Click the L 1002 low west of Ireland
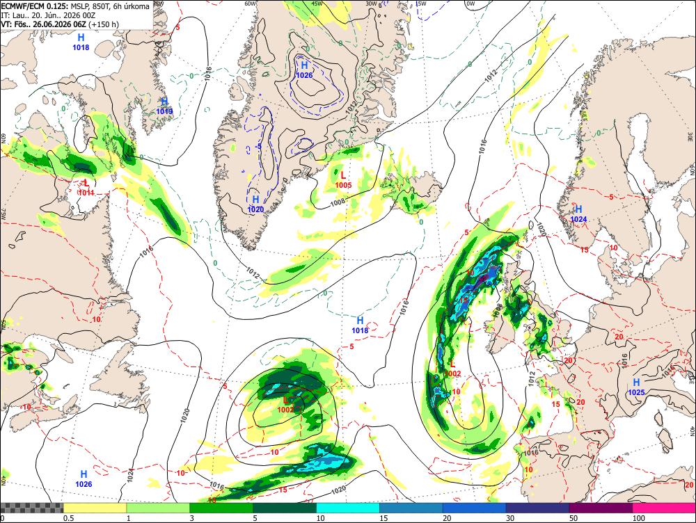The height and width of the screenshot is (523, 696). pos(452,369)
